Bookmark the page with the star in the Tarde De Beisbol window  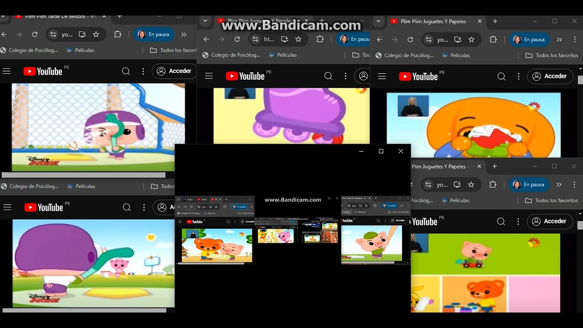click(x=96, y=34)
